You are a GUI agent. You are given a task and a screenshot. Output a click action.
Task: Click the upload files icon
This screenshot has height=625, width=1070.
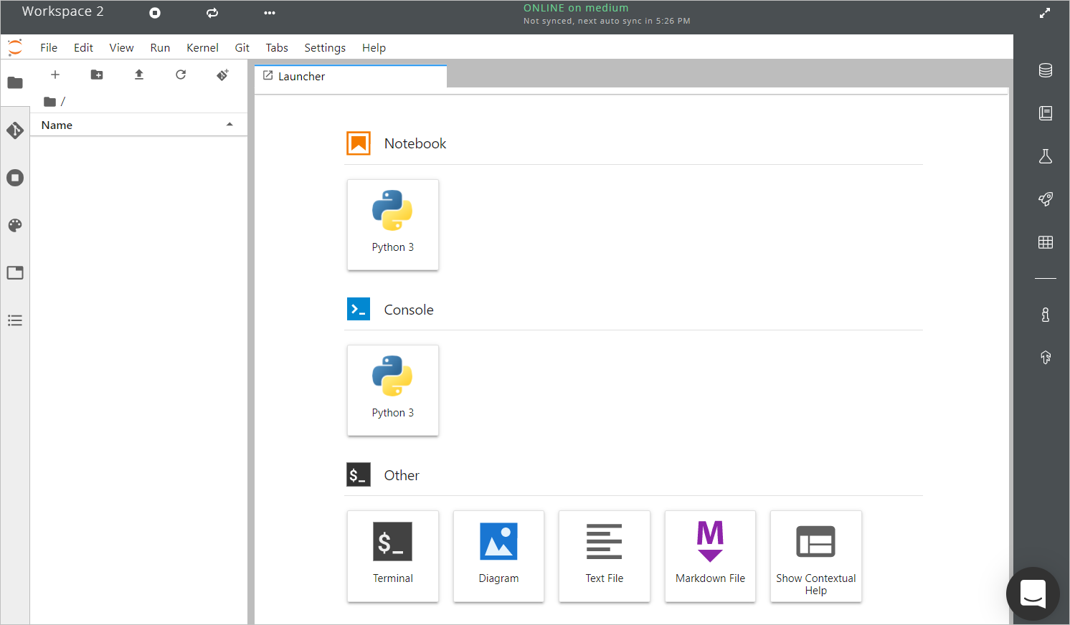click(139, 75)
